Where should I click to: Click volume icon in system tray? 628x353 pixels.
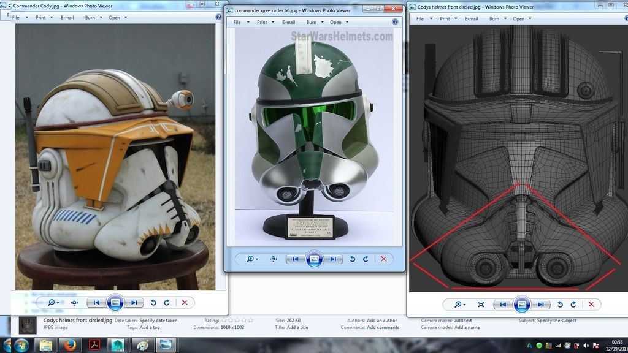pos(586,346)
